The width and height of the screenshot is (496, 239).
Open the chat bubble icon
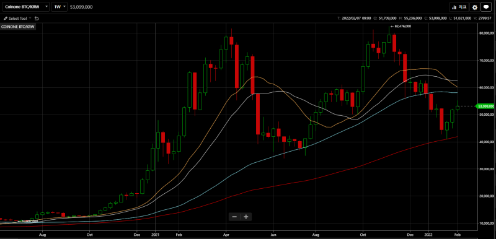(485, 7)
